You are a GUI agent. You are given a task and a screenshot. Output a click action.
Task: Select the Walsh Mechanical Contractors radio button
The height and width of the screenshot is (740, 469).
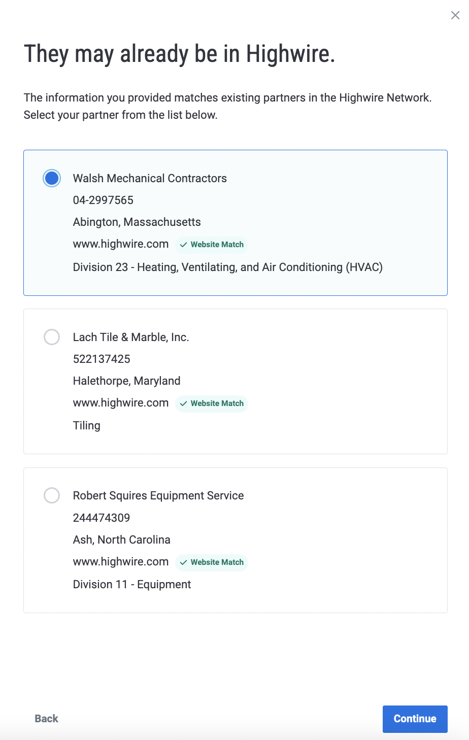pyautogui.click(x=52, y=178)
